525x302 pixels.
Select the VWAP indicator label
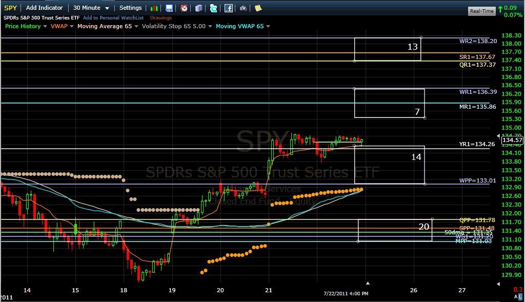click(x=59, y=26)
